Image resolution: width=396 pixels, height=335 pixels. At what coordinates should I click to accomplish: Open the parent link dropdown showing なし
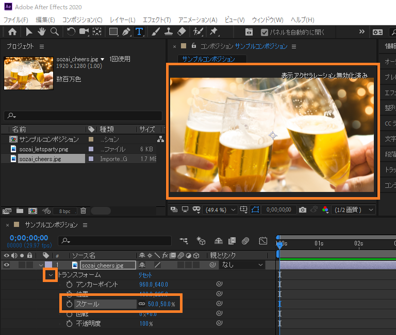click(242, 265)
